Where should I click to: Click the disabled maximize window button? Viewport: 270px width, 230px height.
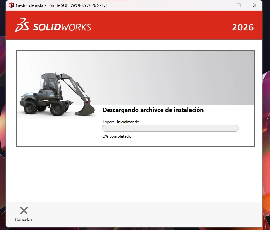tap(239, 5)
